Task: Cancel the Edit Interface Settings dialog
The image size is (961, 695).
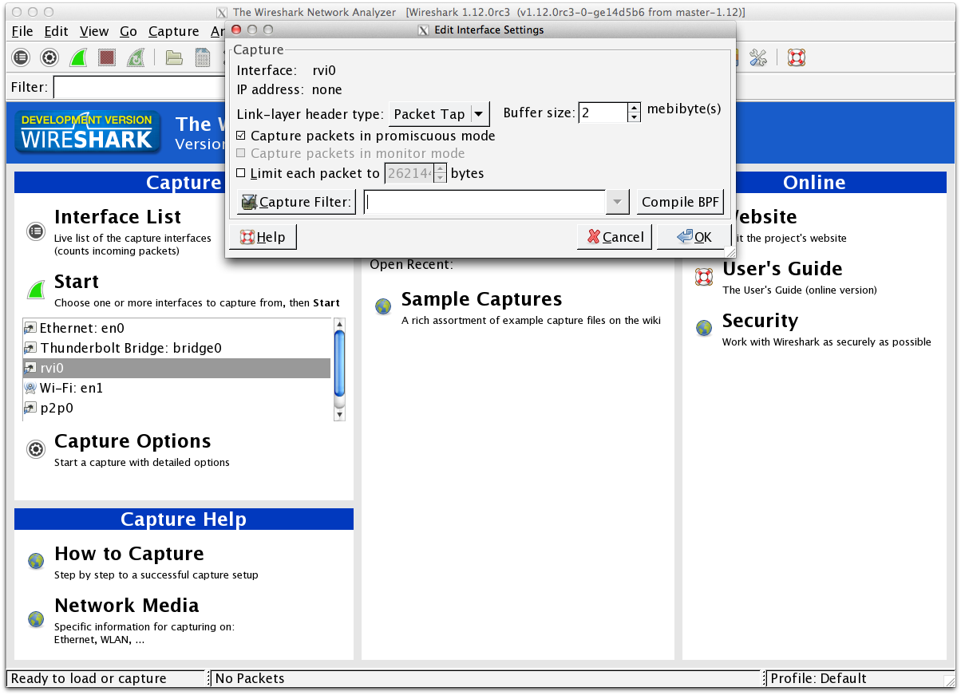Action: 615,237
